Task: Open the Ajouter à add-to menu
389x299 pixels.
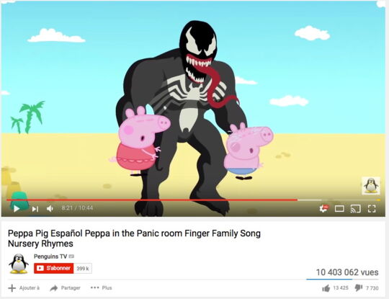Action: (x=24, y=288)
